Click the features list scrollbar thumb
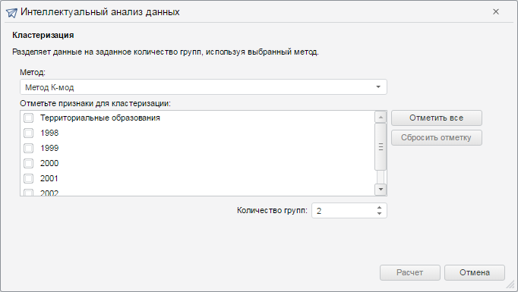The image size is (518, 292). coord(381,147)
